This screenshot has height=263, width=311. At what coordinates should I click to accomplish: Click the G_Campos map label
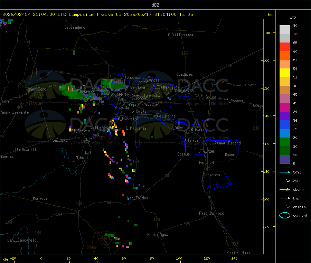(x=235, y=101)
